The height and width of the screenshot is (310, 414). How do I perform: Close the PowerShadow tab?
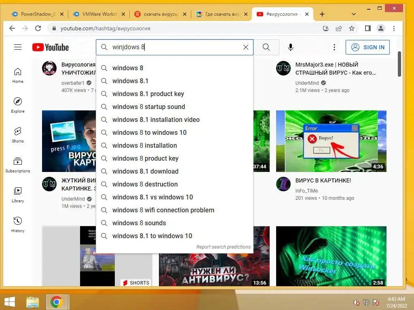pos(62,14)
